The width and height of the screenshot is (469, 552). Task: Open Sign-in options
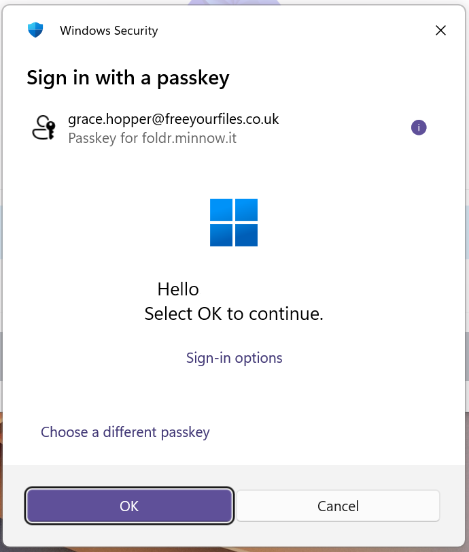tap(234, 358)
